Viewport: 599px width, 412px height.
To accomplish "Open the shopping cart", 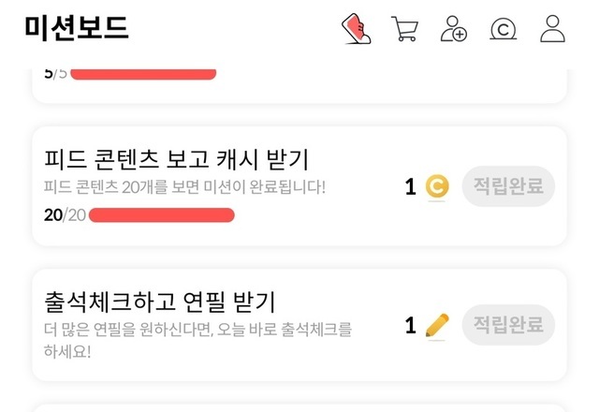I will coord(404,29).
